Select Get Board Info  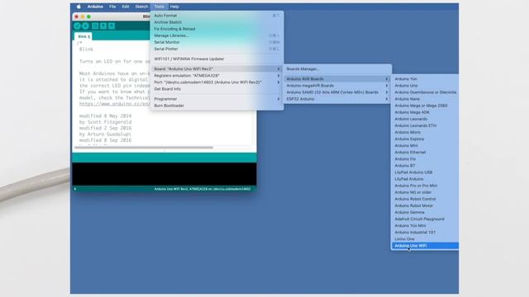(x=217, y=89)
